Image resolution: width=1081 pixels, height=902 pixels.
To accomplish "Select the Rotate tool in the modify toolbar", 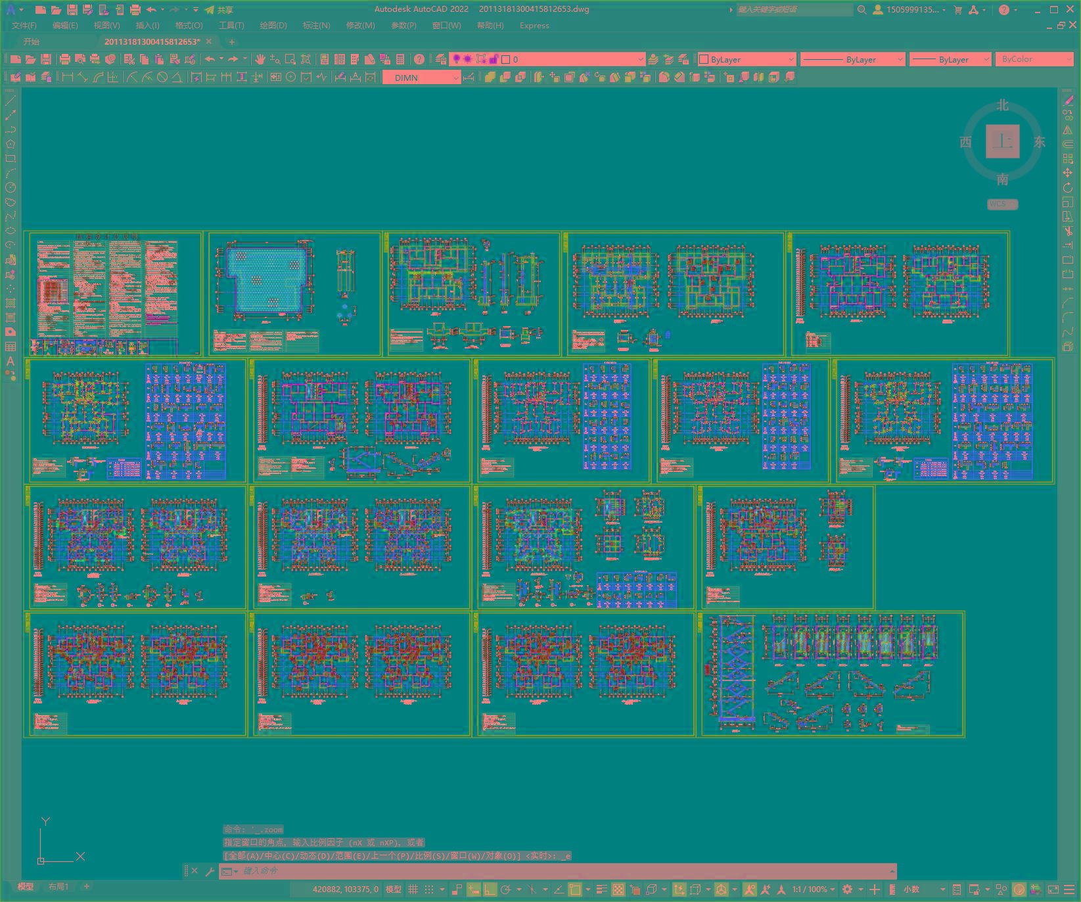I will 1068,187.
